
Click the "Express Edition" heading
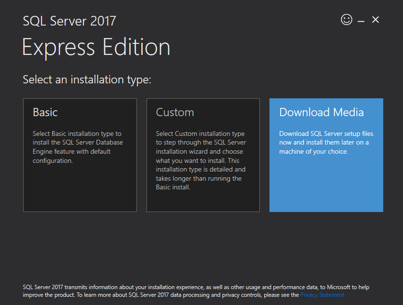pos(96,48)
